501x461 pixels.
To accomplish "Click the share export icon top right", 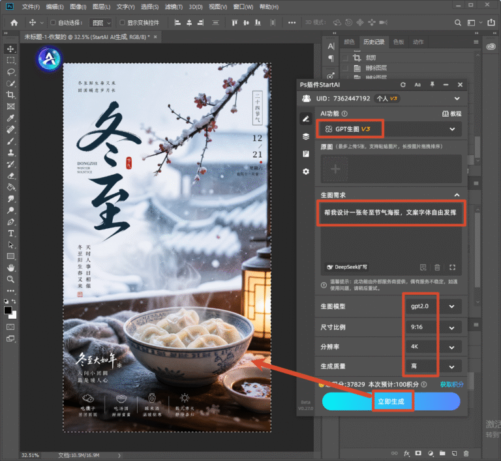I will pos(491,23).
